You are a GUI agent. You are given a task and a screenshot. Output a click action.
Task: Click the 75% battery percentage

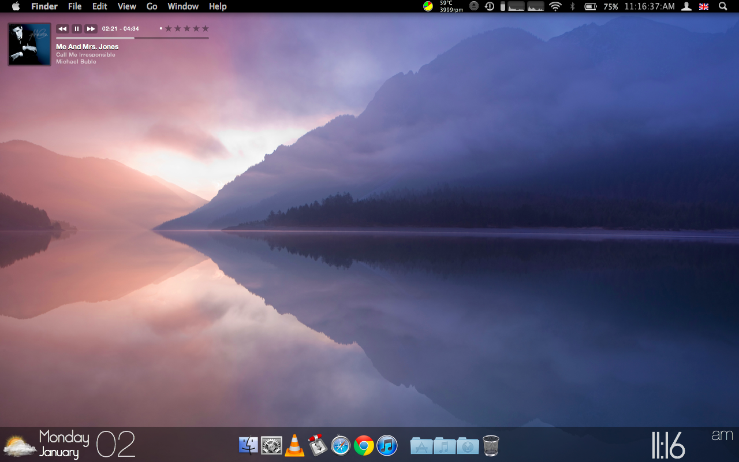pos(611,6)
